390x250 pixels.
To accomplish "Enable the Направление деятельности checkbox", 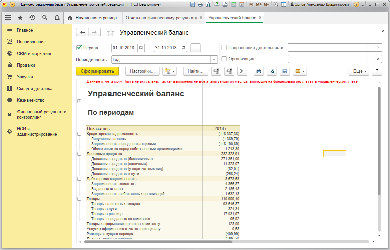I will (224, 47).
